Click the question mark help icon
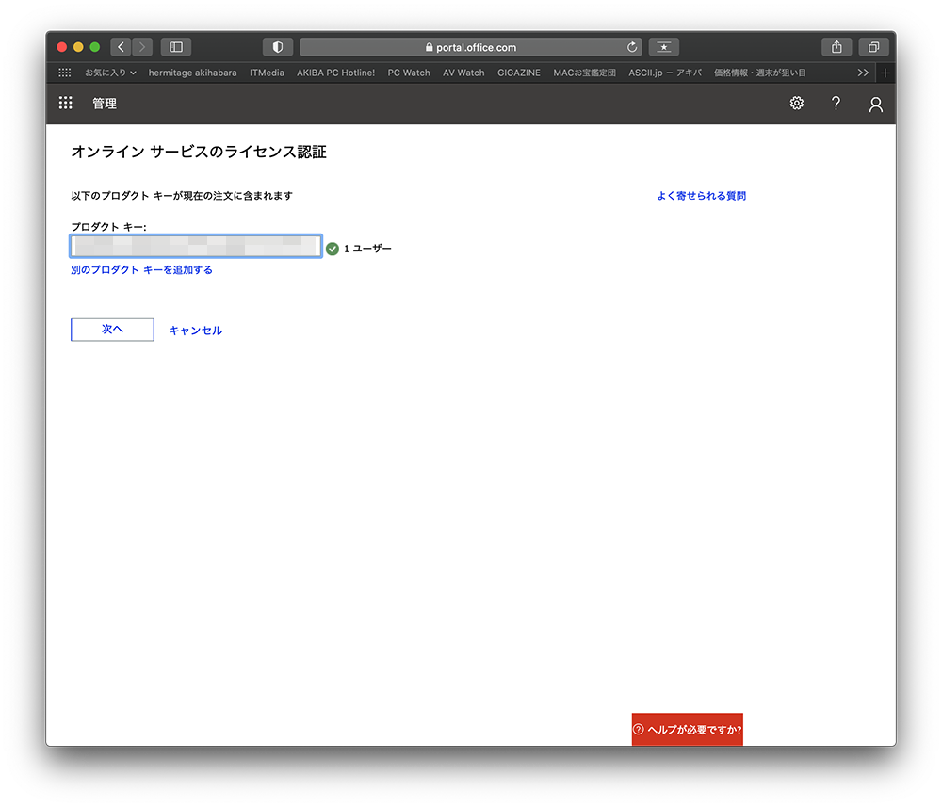This screenshot has width=942, height=807. point(836,104)
